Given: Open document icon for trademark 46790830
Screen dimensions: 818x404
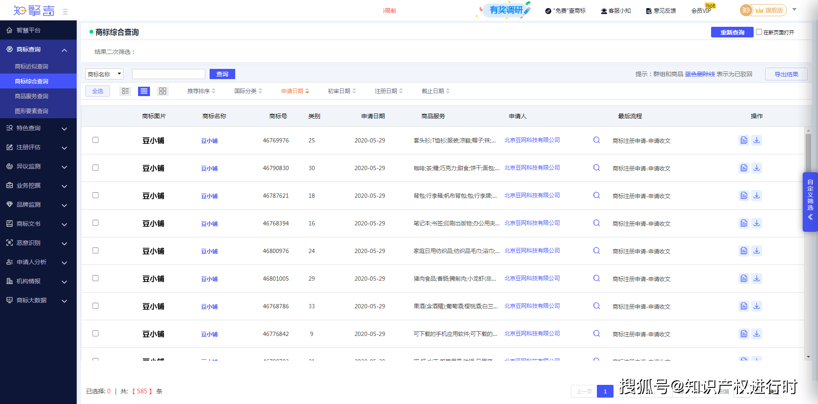Looking at the screenshot, I should click(744, 168).
